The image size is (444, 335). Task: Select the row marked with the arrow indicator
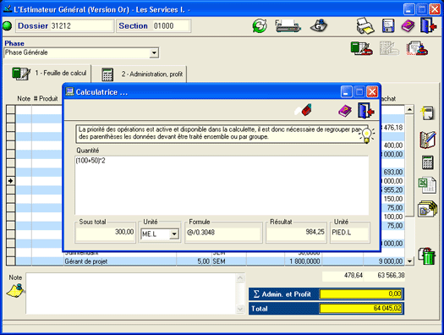(11, 181)
